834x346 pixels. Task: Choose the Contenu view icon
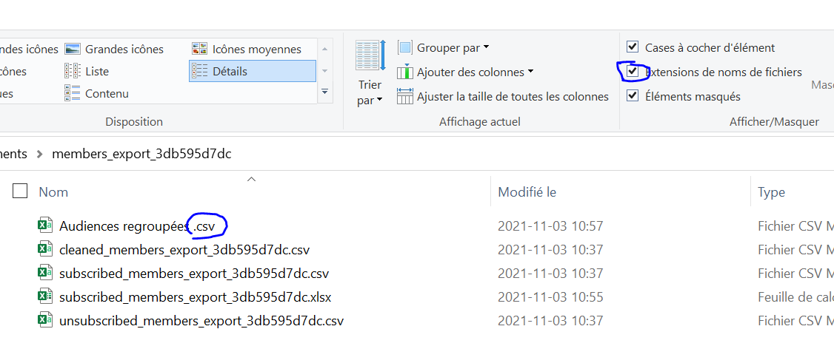click(73, 94)
